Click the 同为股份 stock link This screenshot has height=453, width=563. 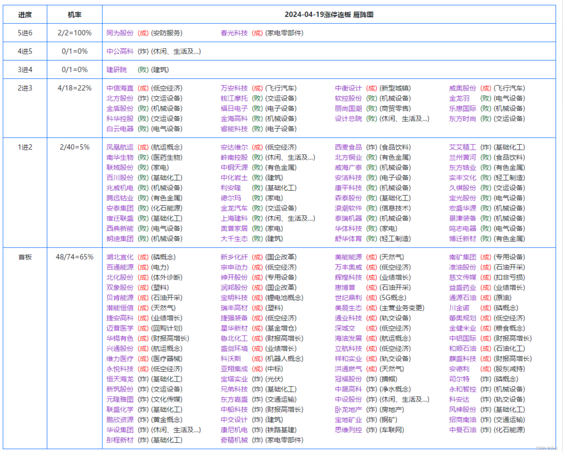[x=120, y=33]
